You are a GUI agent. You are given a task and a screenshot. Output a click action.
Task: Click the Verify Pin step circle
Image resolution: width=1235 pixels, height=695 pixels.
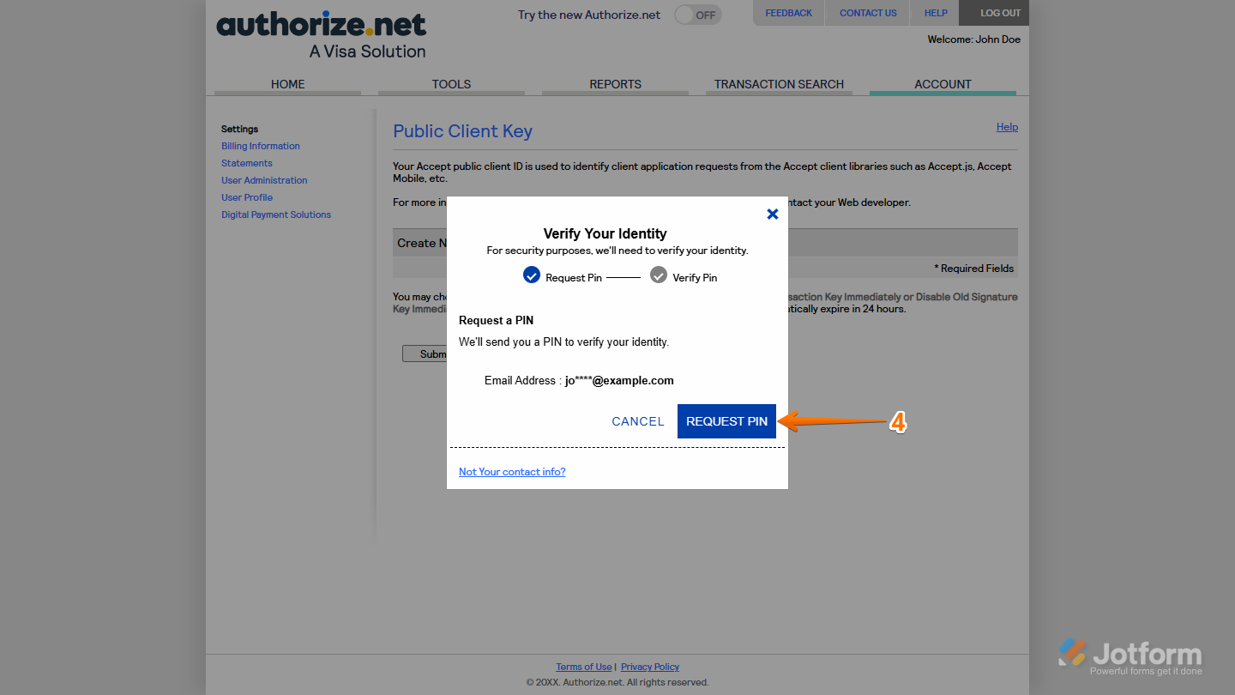click(x=658, y=275)
